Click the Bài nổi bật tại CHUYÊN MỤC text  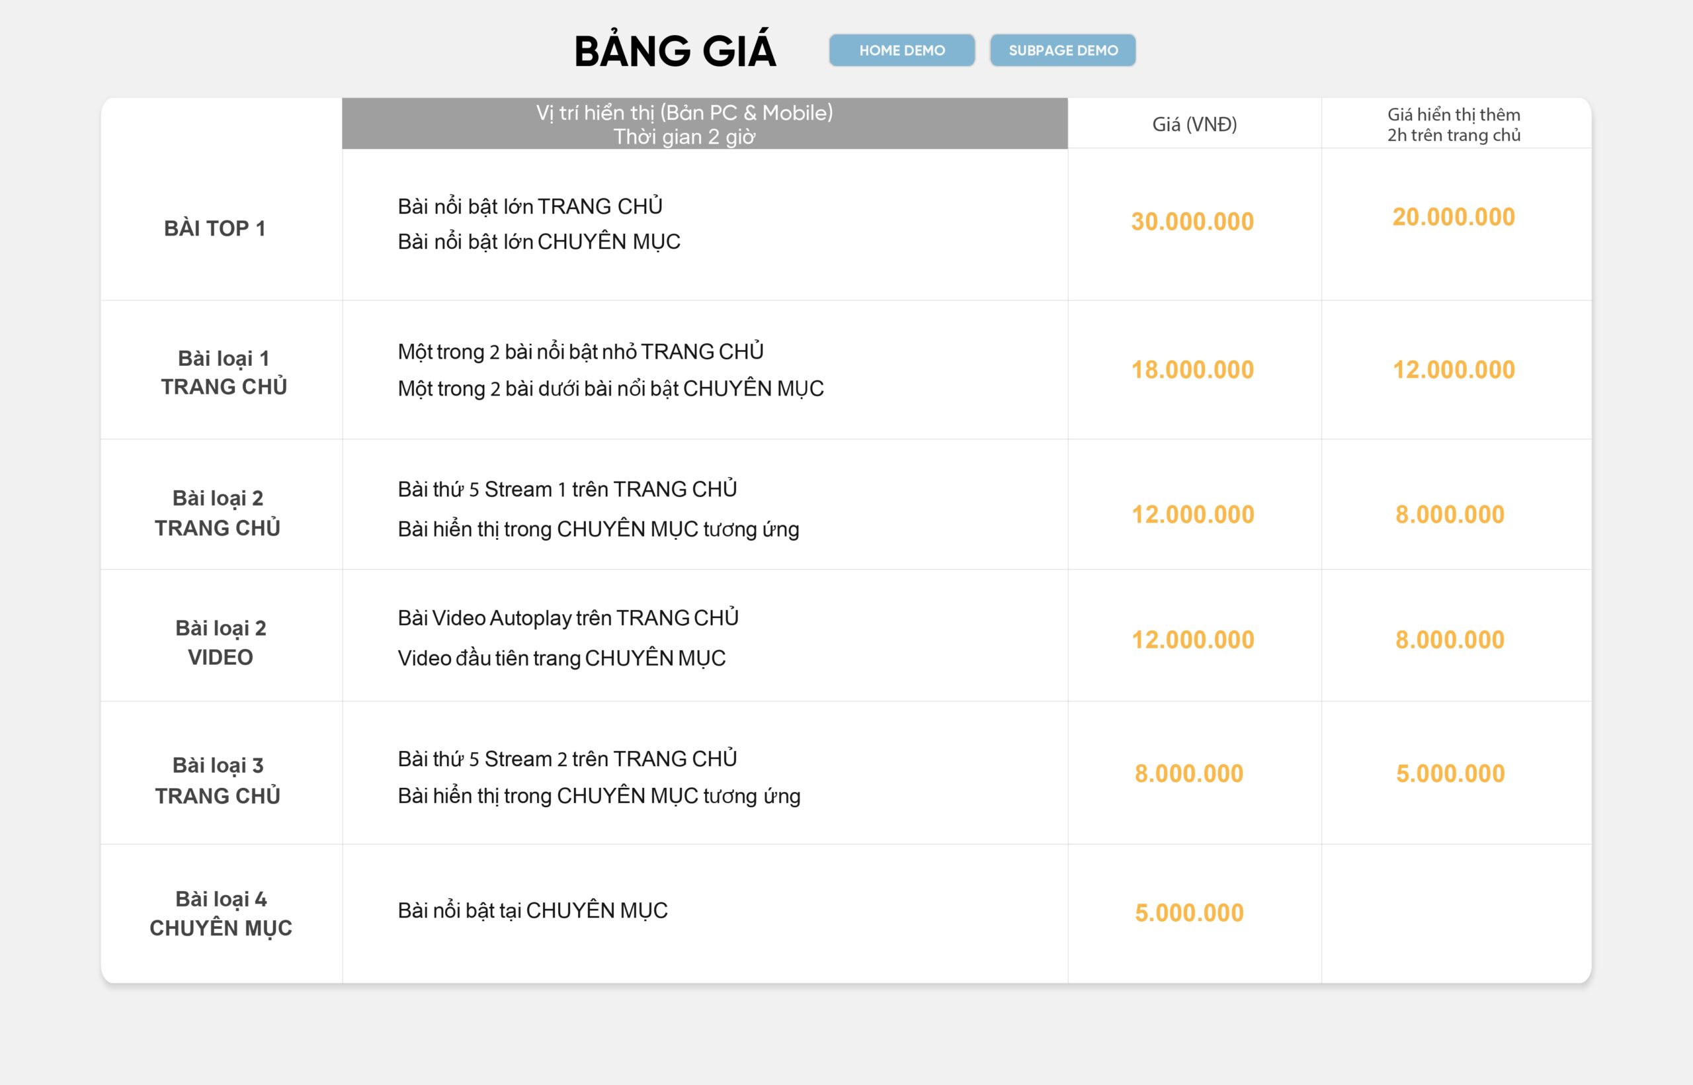pos(532,910)
